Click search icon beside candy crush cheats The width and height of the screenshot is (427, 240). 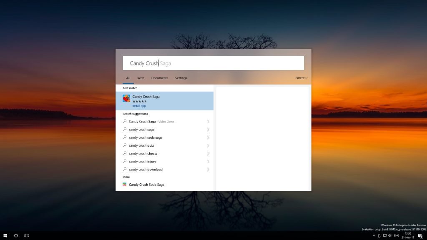124,153
